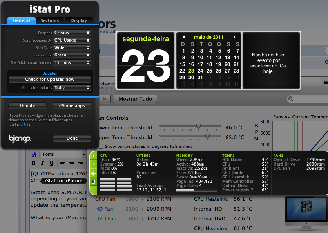Click inside the forum reply text area
This screenshot has height=233, width=328.
click(x=58, y=201)
